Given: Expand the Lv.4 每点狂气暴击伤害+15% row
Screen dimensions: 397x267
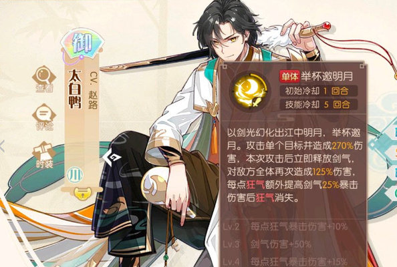Looking at the screenshot, I should pyautogui.click(x=285, y=261).
